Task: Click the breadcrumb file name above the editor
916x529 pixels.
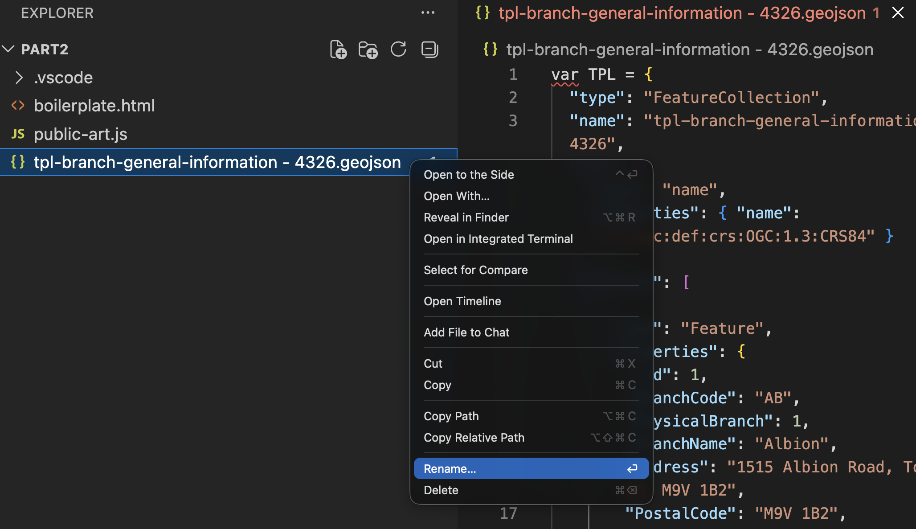Action: coord(690,49)
